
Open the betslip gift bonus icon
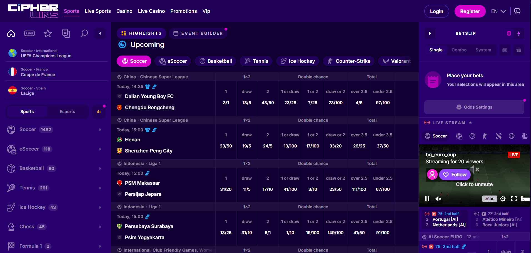519,50
